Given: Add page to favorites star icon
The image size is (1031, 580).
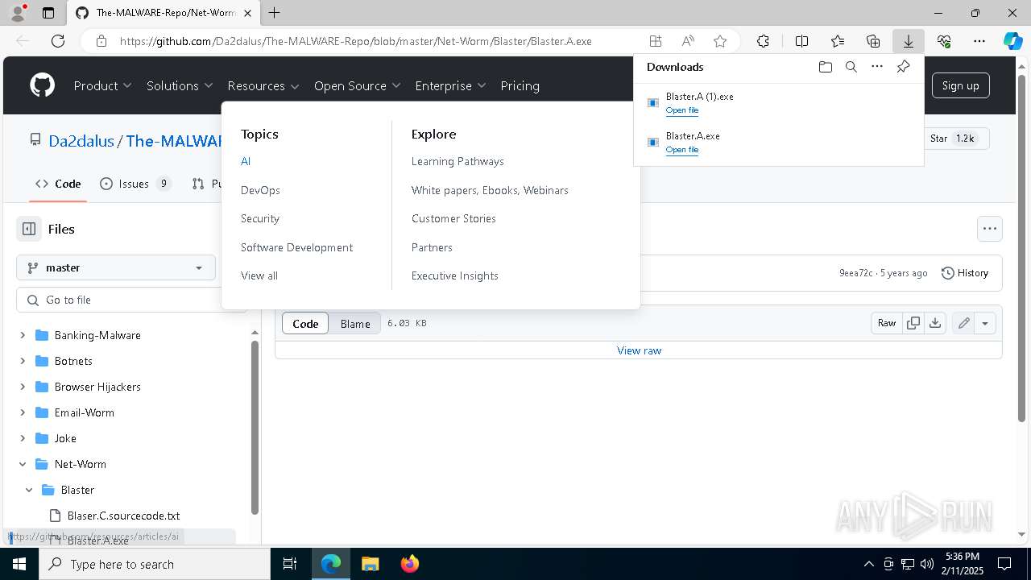Looking at the screenshot, I should click(x=720, y=41).
